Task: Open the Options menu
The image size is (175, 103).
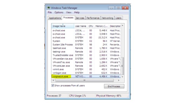Action: click(59, 12)
